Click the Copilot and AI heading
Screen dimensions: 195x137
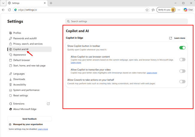(77, 31)
